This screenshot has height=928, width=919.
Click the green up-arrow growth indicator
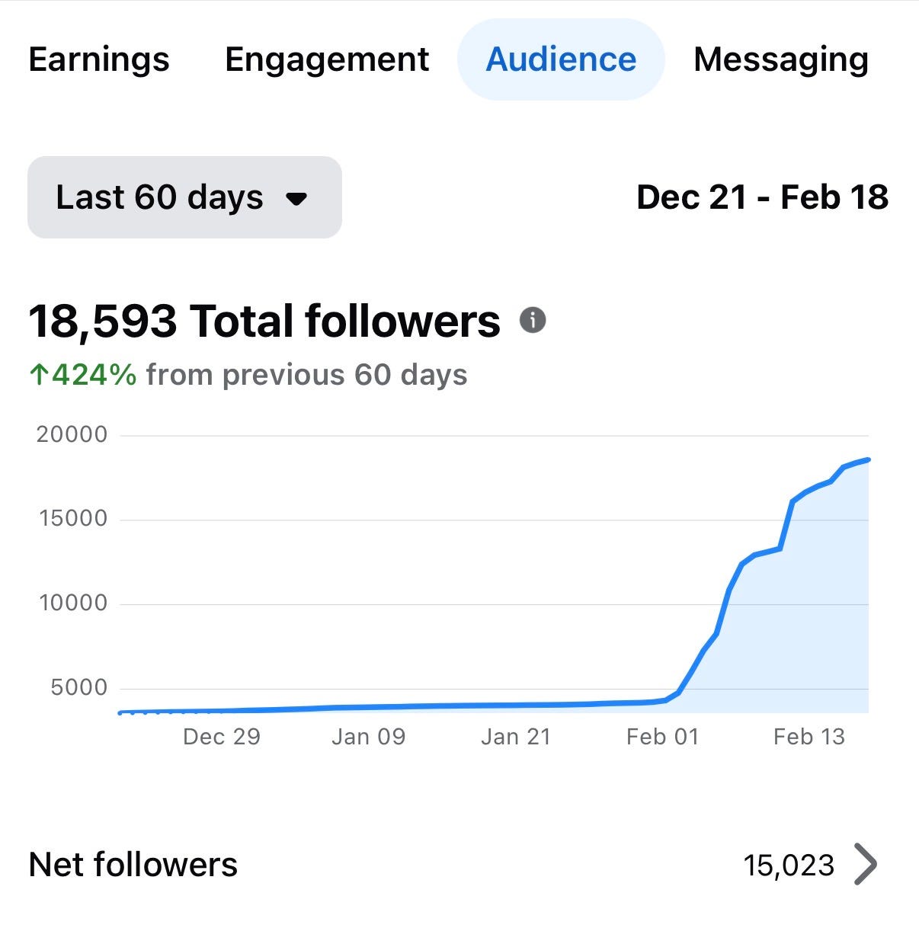coord(39,375)
